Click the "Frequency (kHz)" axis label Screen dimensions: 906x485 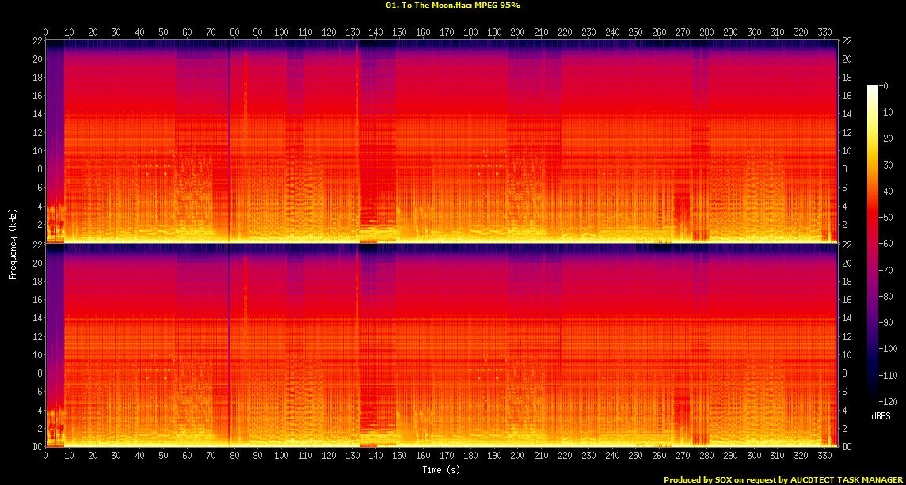[13, 243]
